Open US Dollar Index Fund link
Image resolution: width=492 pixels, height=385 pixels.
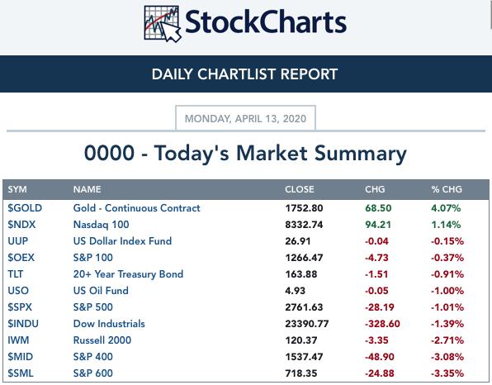tap(122, 241)
